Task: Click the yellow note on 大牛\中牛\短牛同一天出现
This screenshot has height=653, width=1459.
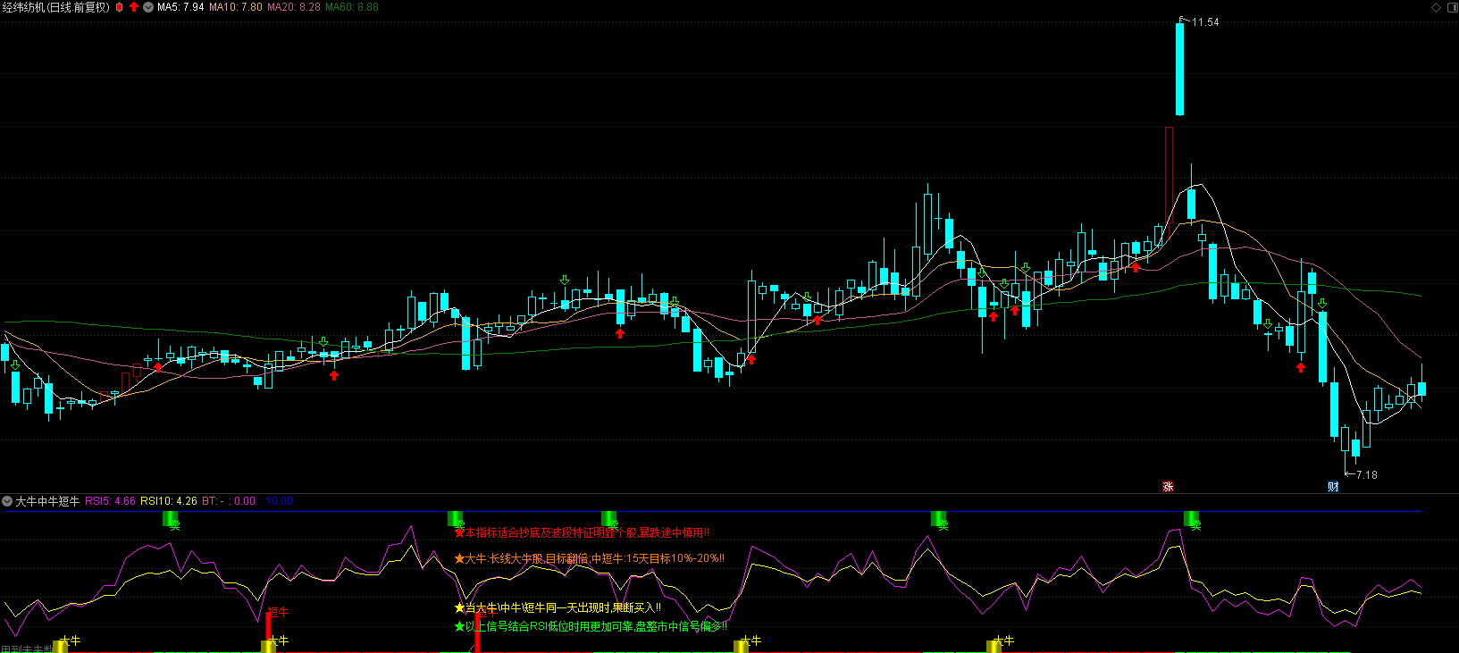Action: [558, 607]
